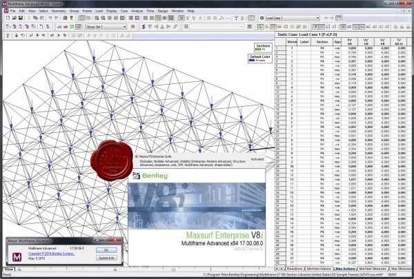Click the grid icon right of Group Set dropdown
This screenshot has height=279, width=414.
(132, 27)
